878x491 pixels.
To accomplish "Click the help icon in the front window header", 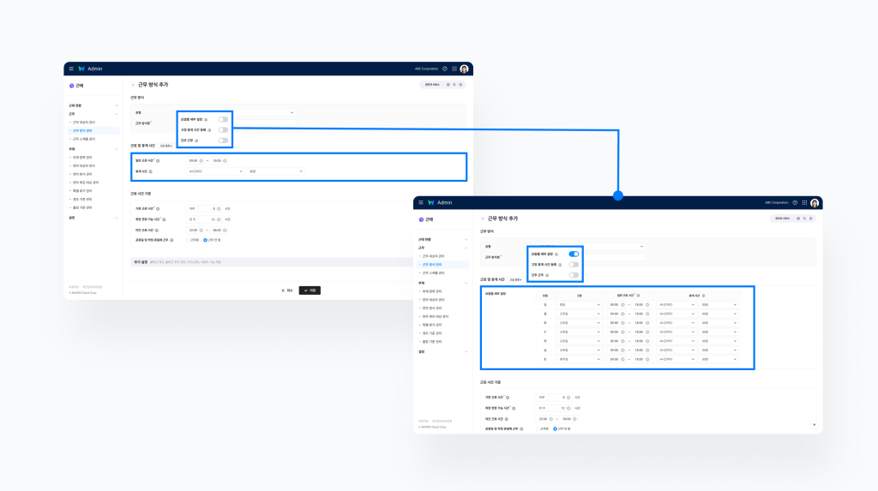I will click(x=795, y=202).
